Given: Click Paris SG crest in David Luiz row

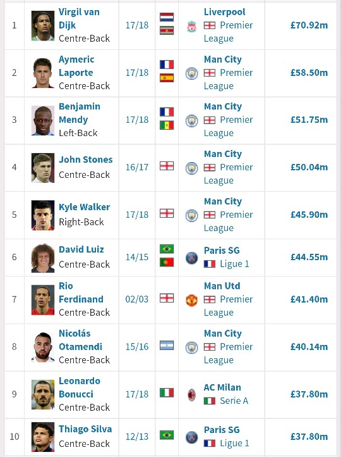Looking at the screenshot, I should [x=191, y=258].
